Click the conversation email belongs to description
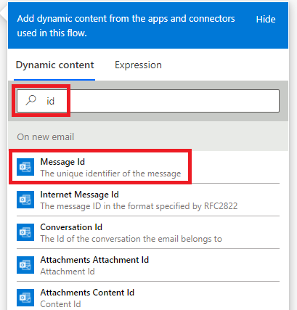The height and width of the screenshot is (310, 297). tap(131, 239)
